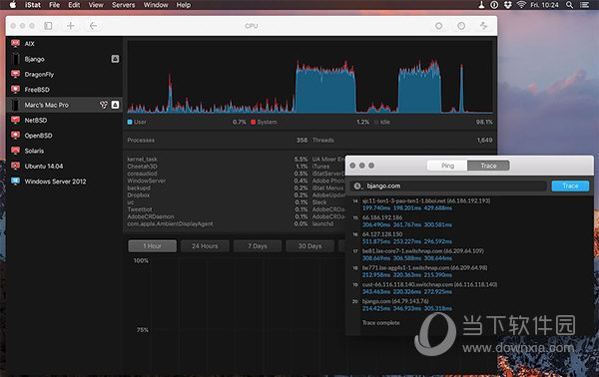Viewport: 599px width, 377px height.
Task: Select the Solaris server icon
Action: tap(15, 151)
